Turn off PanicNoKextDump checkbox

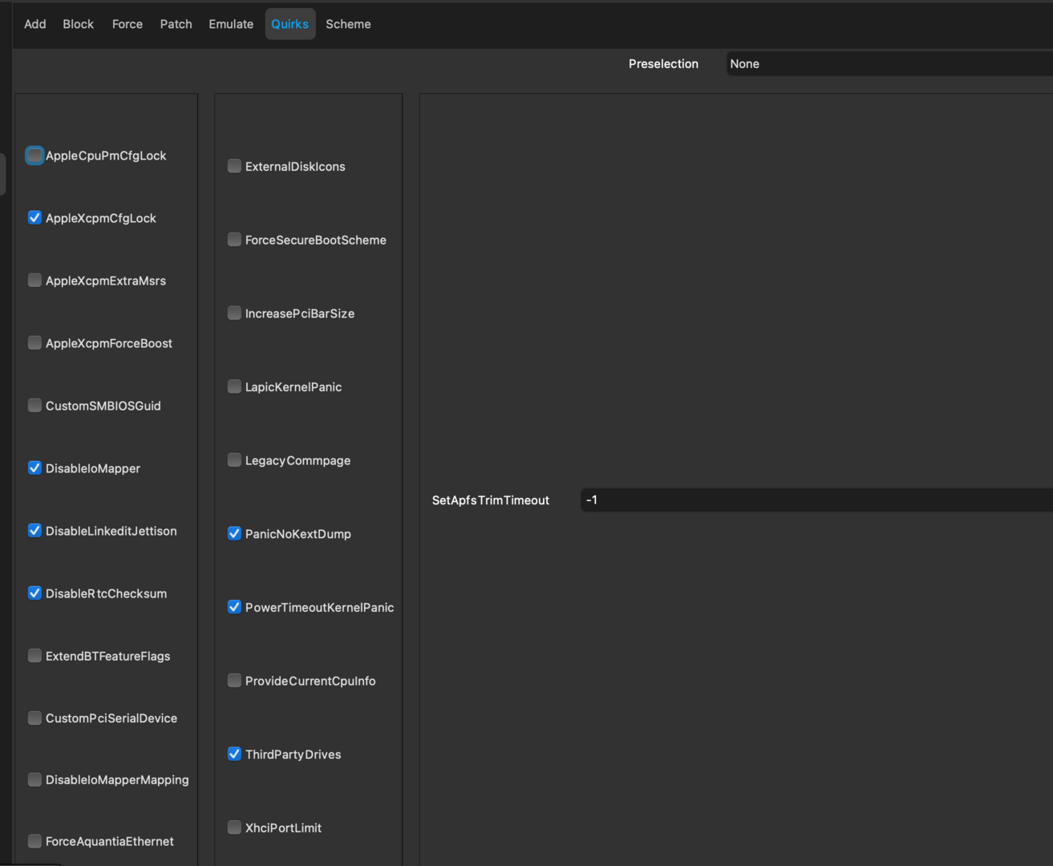click(234, 534)
